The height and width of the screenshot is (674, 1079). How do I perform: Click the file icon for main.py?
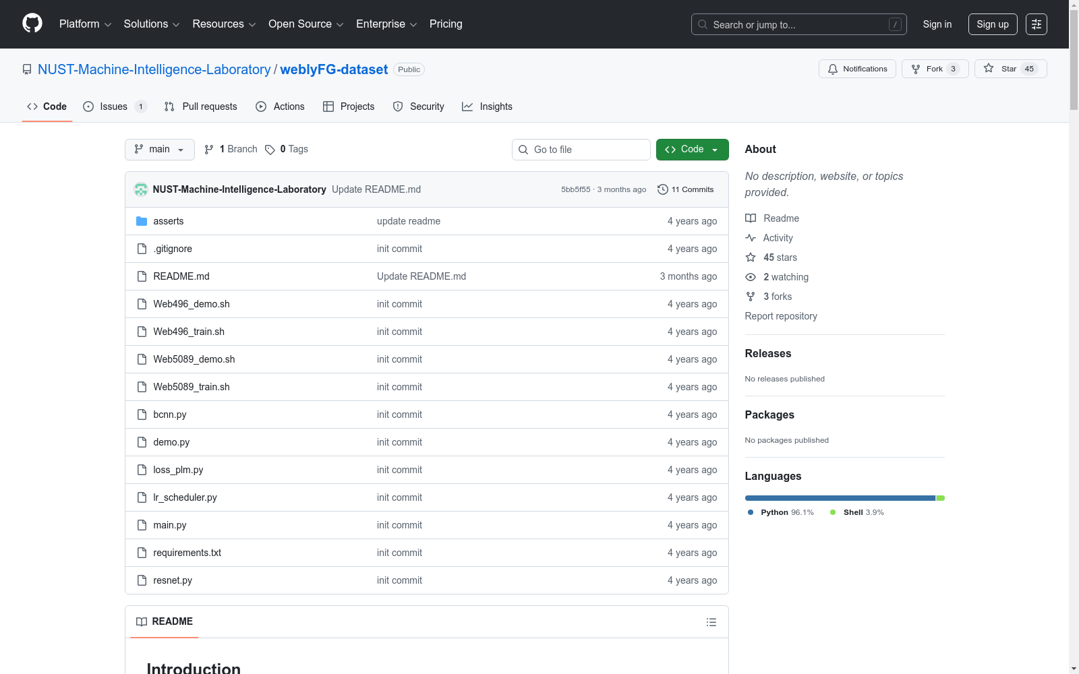pos(142,525)
